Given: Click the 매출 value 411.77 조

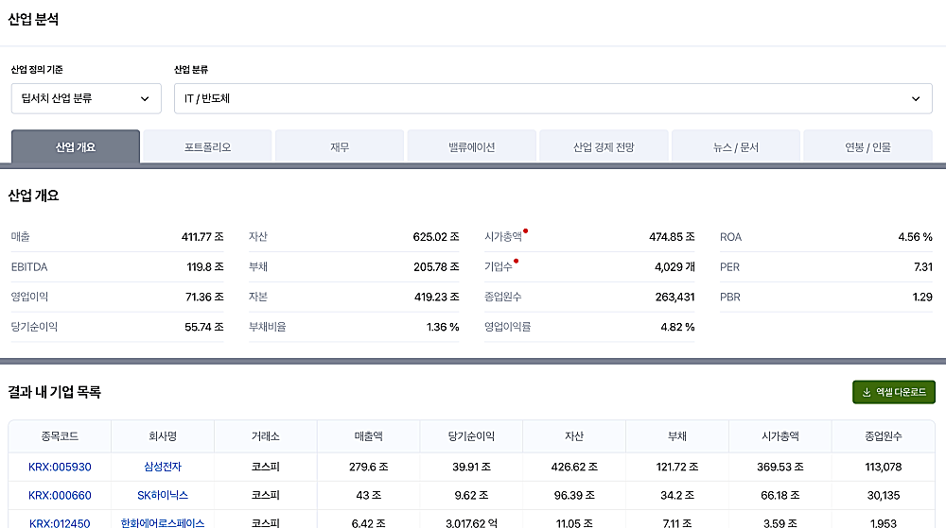Looking at the screenshot, I should point(202,236).
